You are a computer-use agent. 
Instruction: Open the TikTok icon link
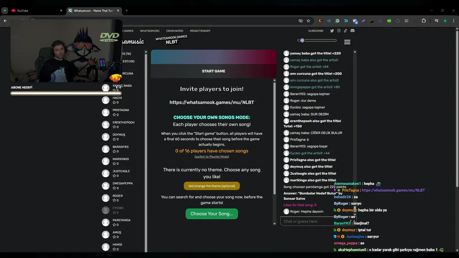click(x=346, y=31)
